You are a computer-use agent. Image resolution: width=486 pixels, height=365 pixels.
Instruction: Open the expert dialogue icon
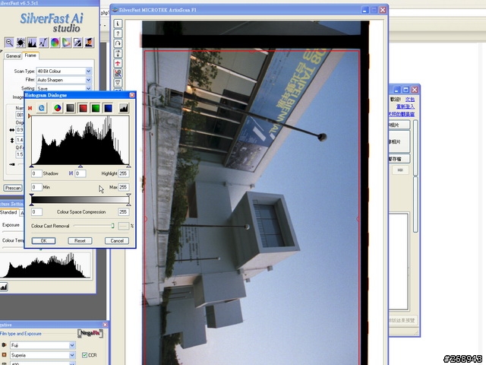coord(89,43)
